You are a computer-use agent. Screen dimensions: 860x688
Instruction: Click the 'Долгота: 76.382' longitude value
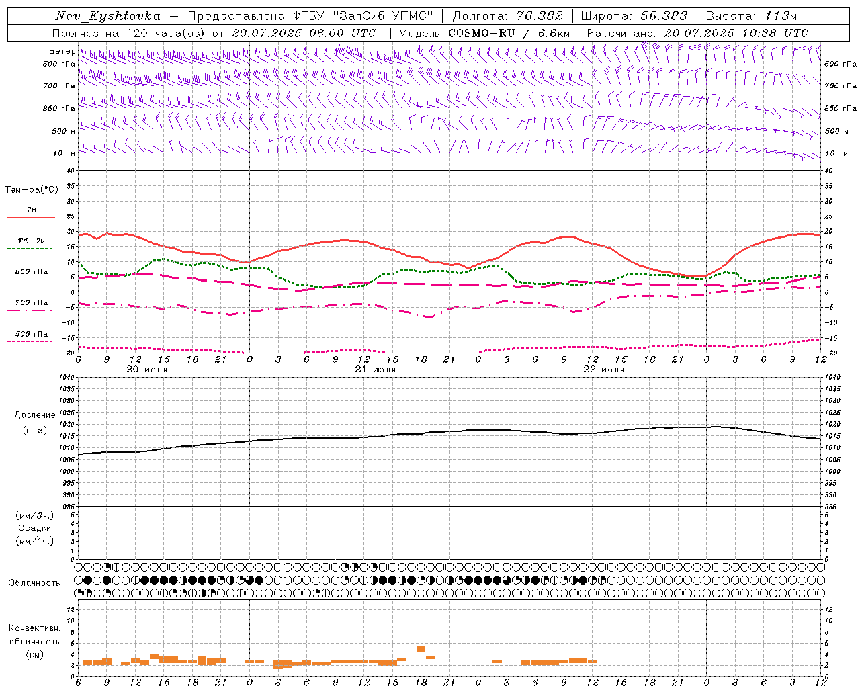click(x=508, y=16)
